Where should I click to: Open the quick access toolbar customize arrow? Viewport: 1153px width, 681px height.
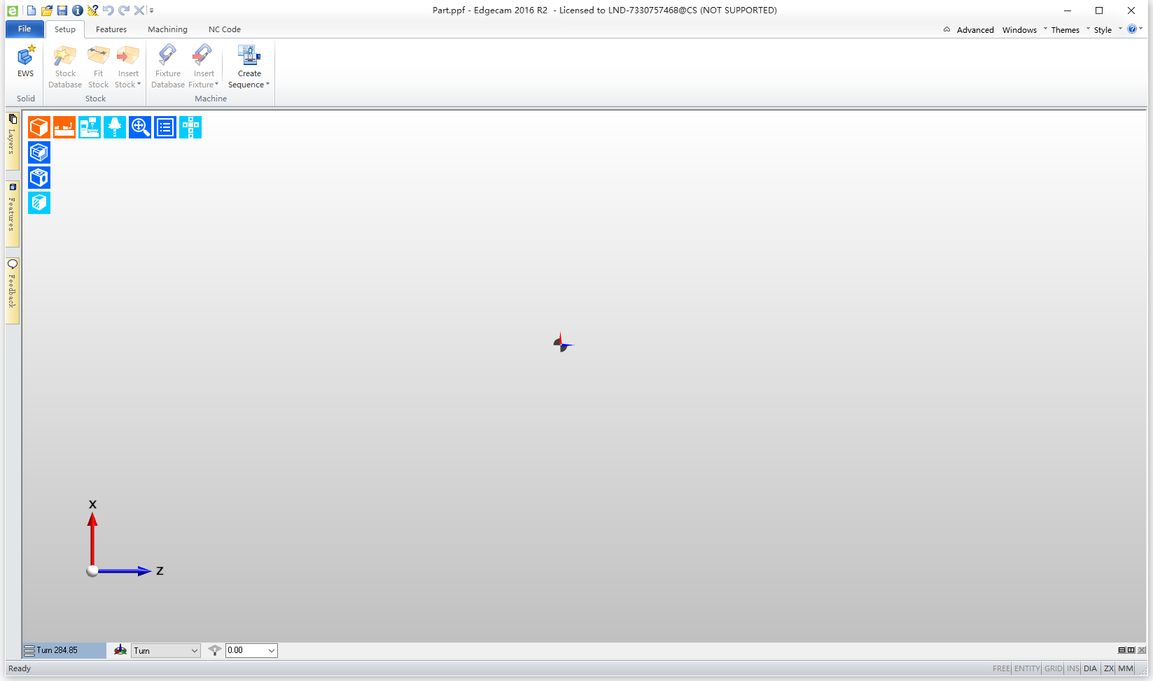[x=151, y=10]
